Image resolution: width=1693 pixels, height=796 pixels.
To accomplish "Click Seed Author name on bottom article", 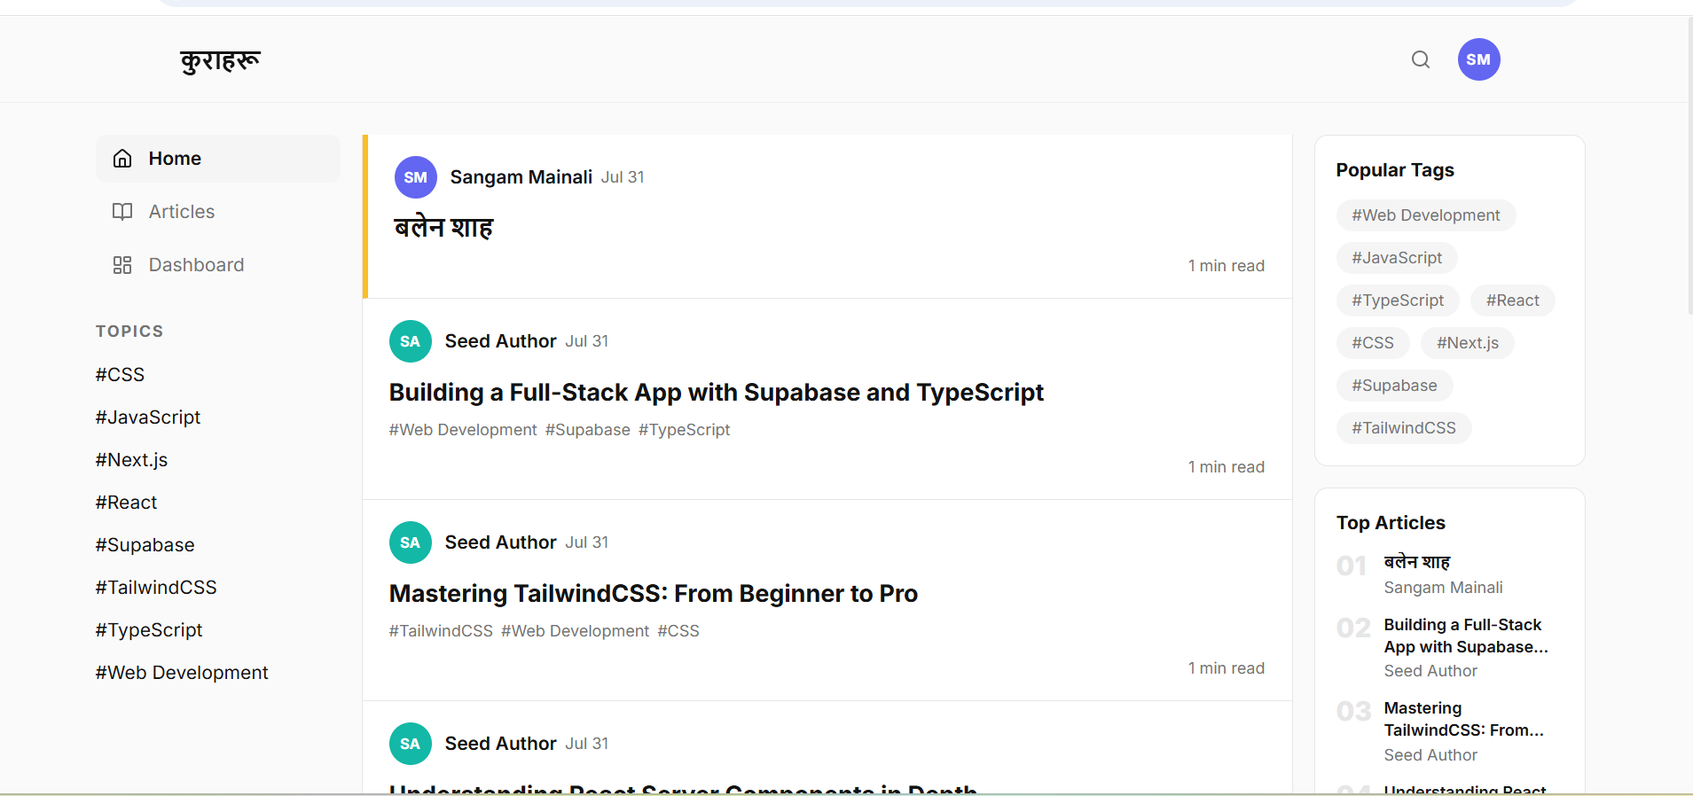I will pyautogui.click(x=501, y=744).
